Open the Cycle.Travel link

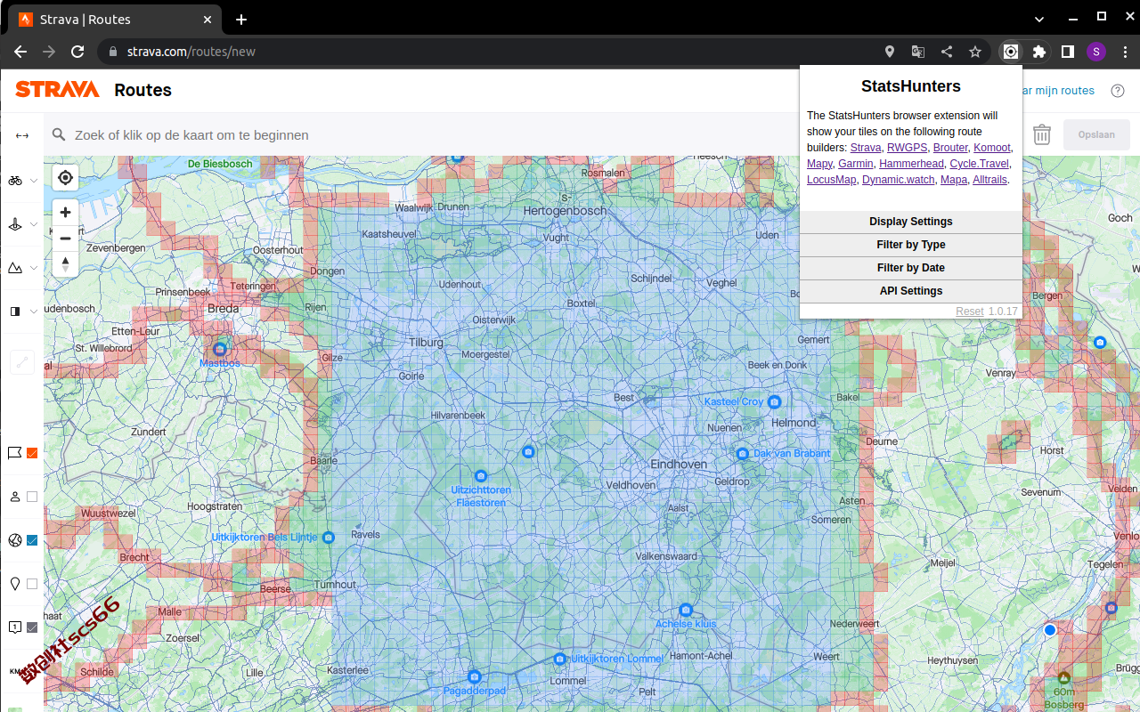[979, 164]
